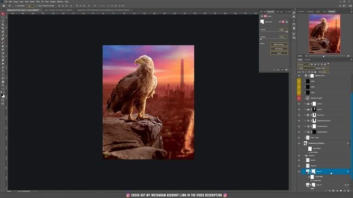The image size is (353, 198).
Task: Click the layer mask thumbnail in Properties
Action: pos(262,22)
